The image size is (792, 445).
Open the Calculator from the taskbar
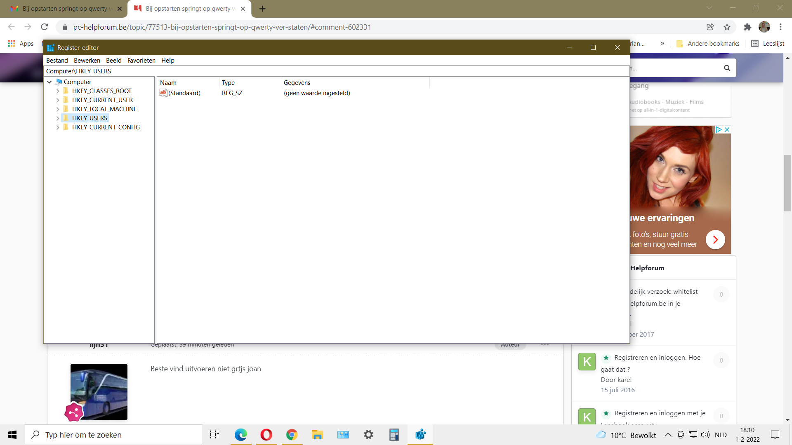click(394, 435)
